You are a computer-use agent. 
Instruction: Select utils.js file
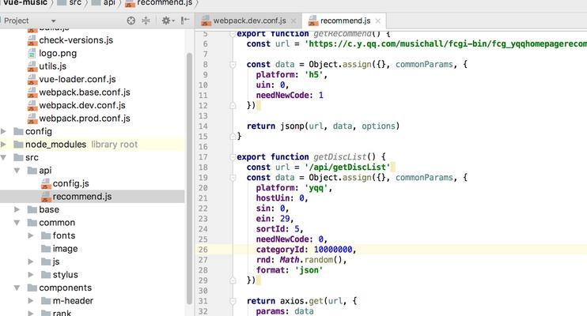click(52, 66)
